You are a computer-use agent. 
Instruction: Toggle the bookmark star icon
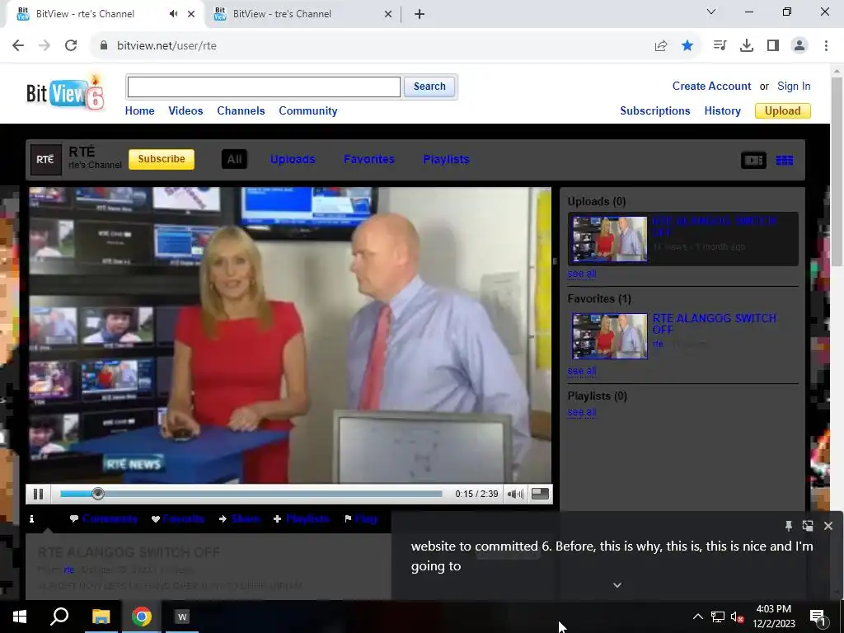coord(687,46)
